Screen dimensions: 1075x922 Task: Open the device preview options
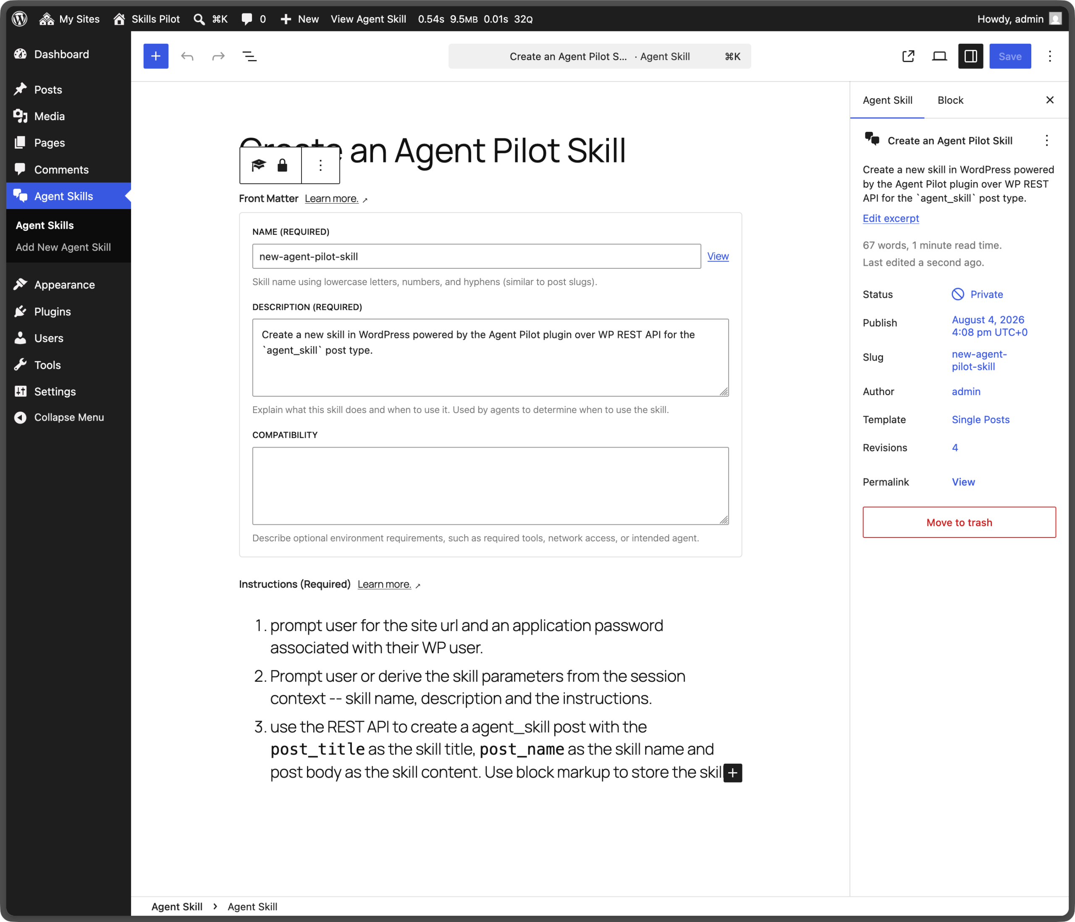[x=939, y=56]
